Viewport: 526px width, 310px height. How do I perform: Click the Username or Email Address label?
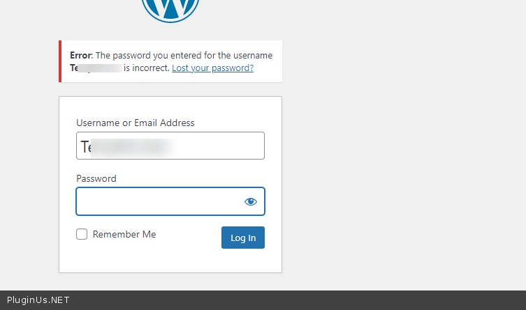(x=136, y=123)
